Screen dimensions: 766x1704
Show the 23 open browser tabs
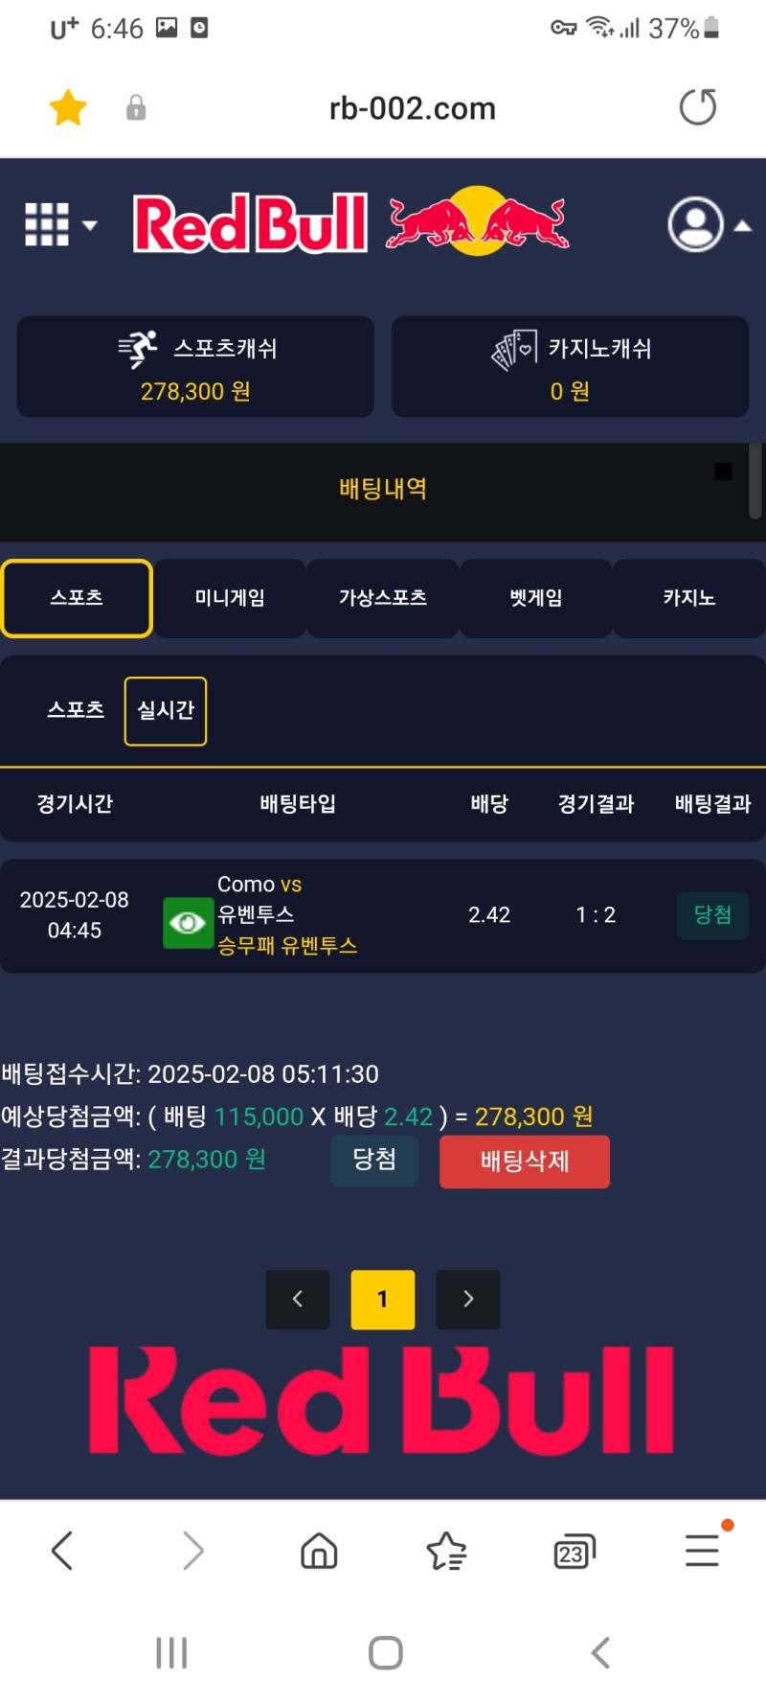[x=574, y=1552]
